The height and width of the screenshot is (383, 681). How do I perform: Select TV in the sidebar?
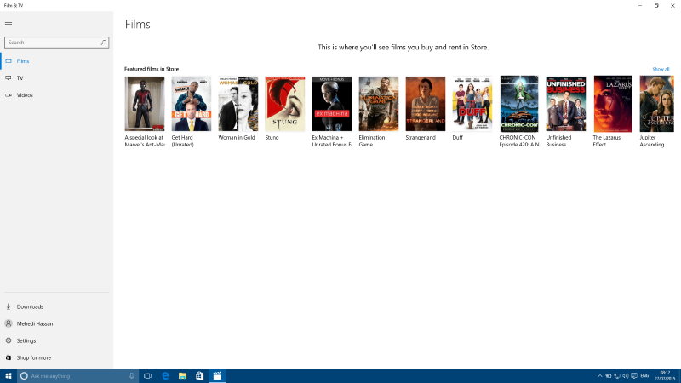pos(56,78)
